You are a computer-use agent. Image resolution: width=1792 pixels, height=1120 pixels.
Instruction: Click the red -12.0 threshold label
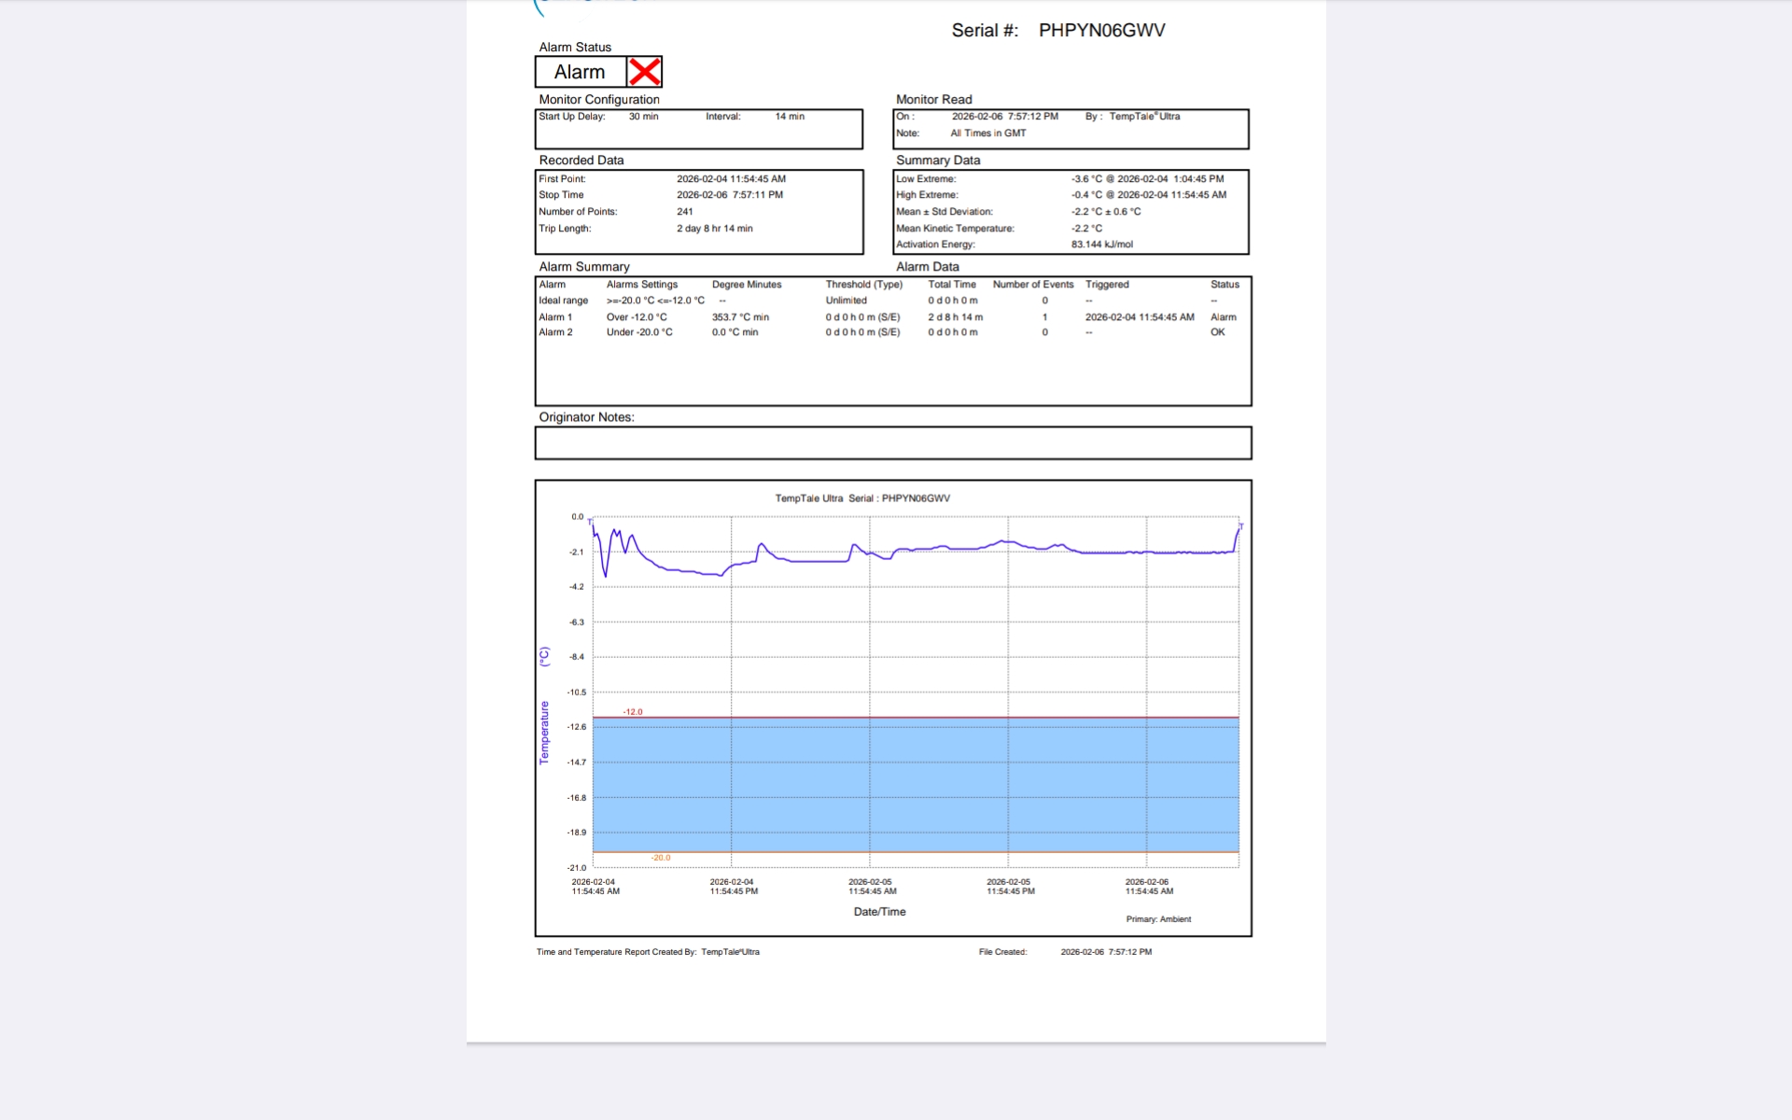(x=633, y=712)
